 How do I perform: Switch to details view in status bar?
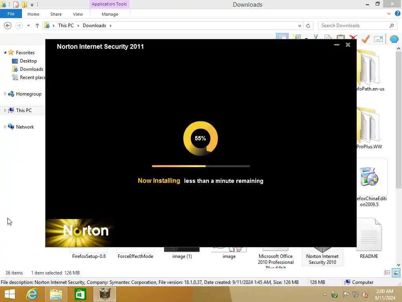tap(387, 273)
